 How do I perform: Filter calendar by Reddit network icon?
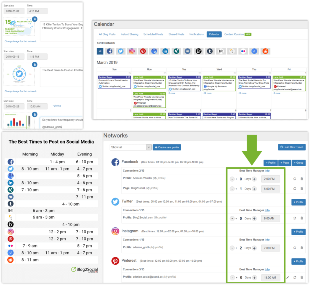pyautogui.click(x=265, y=51)
